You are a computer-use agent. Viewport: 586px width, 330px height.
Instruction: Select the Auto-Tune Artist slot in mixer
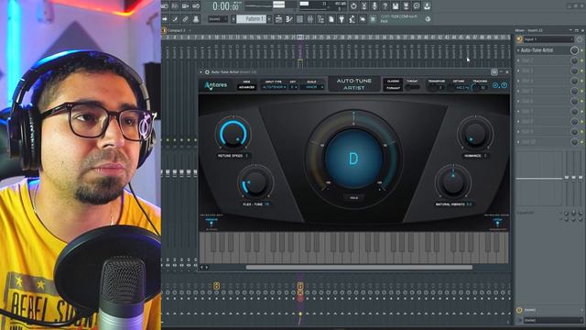pyautogui.click(x=543, y=50)
